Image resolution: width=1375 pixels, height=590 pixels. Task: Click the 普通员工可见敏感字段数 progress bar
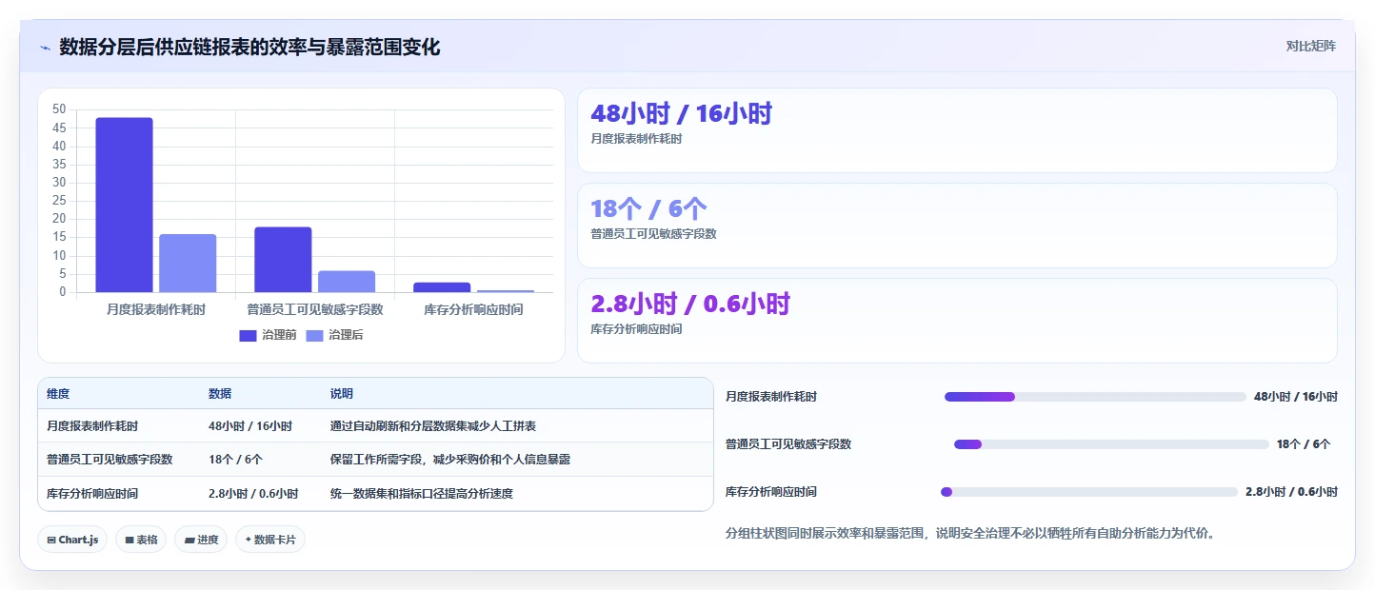click(1111, 444)
